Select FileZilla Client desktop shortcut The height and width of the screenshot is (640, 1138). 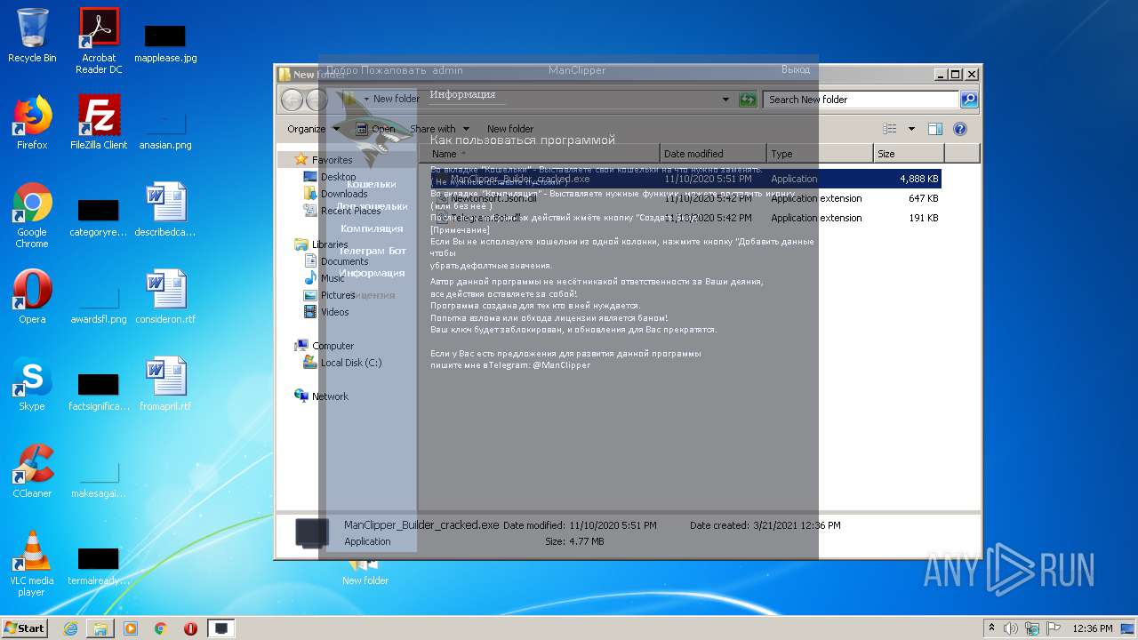click(x=99, y=123)
